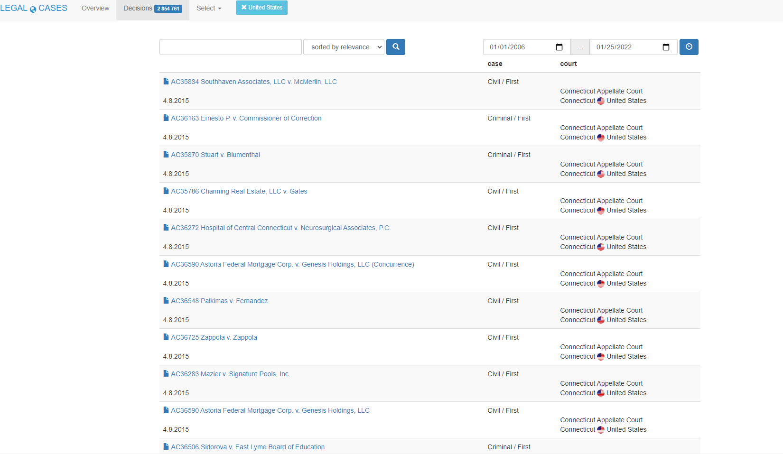The width and height of the screenshot is (783, 454).
Task: Click document icon for Astoria Federal Concurrence case
Action: pos(166,264)
